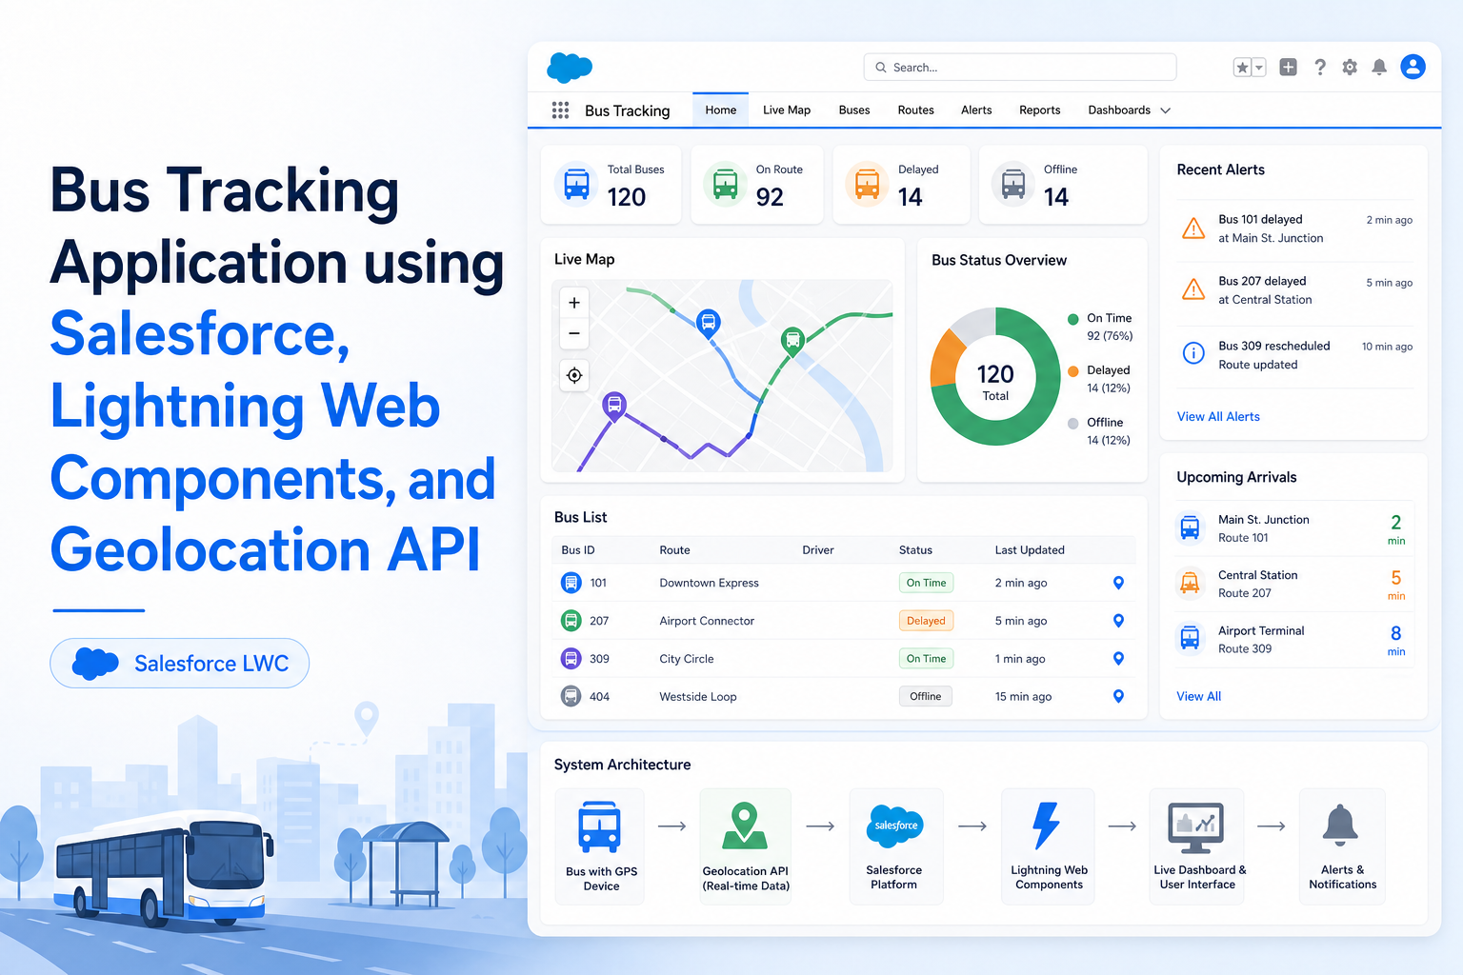Open the app launcher grid icon
This screenshot has width=1463, height=975.
click(560, 110)
